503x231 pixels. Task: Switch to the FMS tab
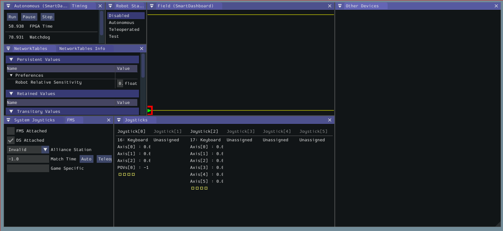click(71, 120)
